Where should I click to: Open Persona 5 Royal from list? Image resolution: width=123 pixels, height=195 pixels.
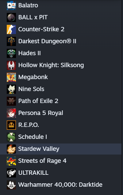61,113
